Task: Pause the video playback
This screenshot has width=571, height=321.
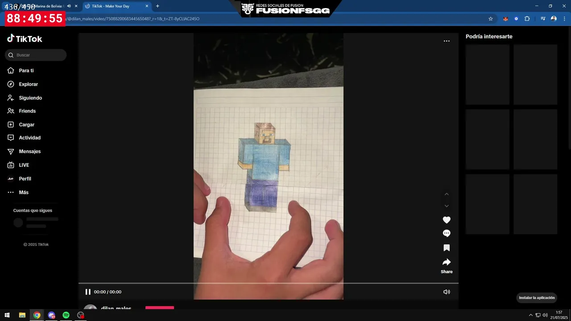Action: click(88, 292)
